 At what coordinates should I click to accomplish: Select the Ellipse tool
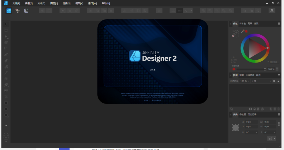6,109
